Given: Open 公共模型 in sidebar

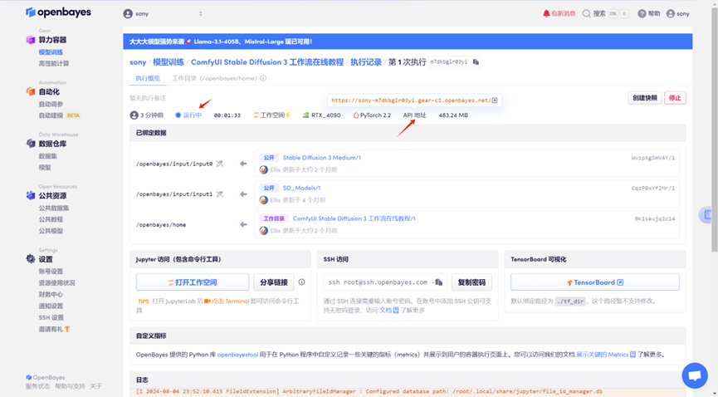Looking at the screenshot, I should tap(51, 231).
